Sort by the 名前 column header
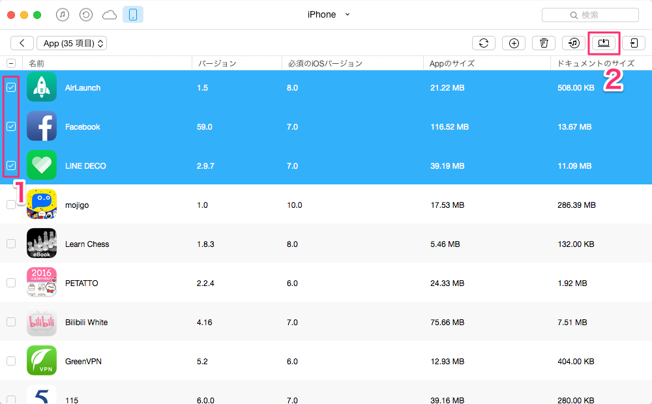Viewport: 652px width, 404px height. [x=108, y=63]
